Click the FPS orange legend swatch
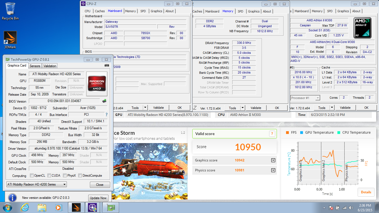This screenshot has width=379, height=213. pyautogui.click(x=287, y=133)
